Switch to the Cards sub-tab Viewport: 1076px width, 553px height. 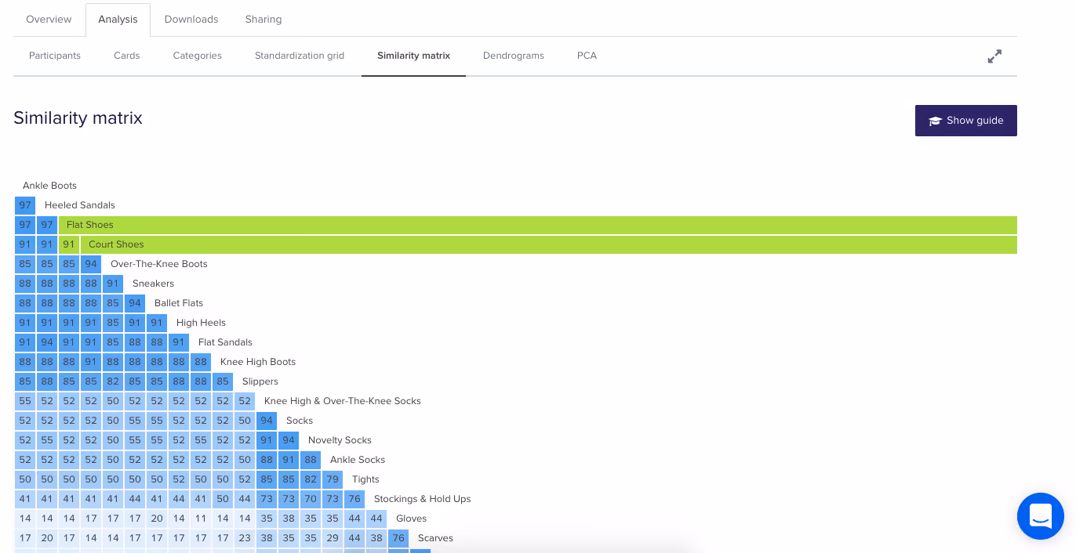point(126,56)
